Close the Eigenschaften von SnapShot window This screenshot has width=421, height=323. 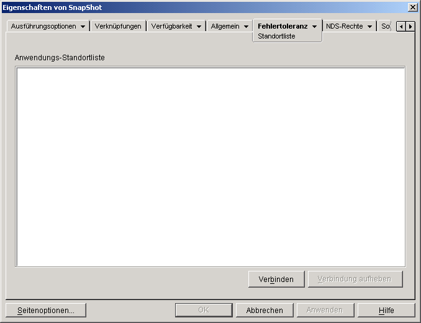click(x=413, y=7)
